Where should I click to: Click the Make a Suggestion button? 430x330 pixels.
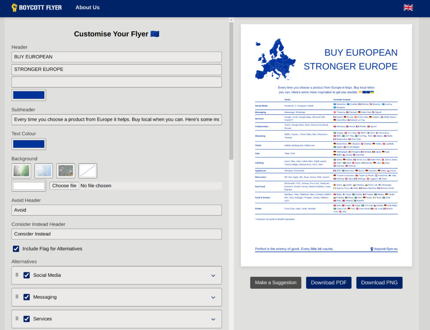[x=276, y=283]
